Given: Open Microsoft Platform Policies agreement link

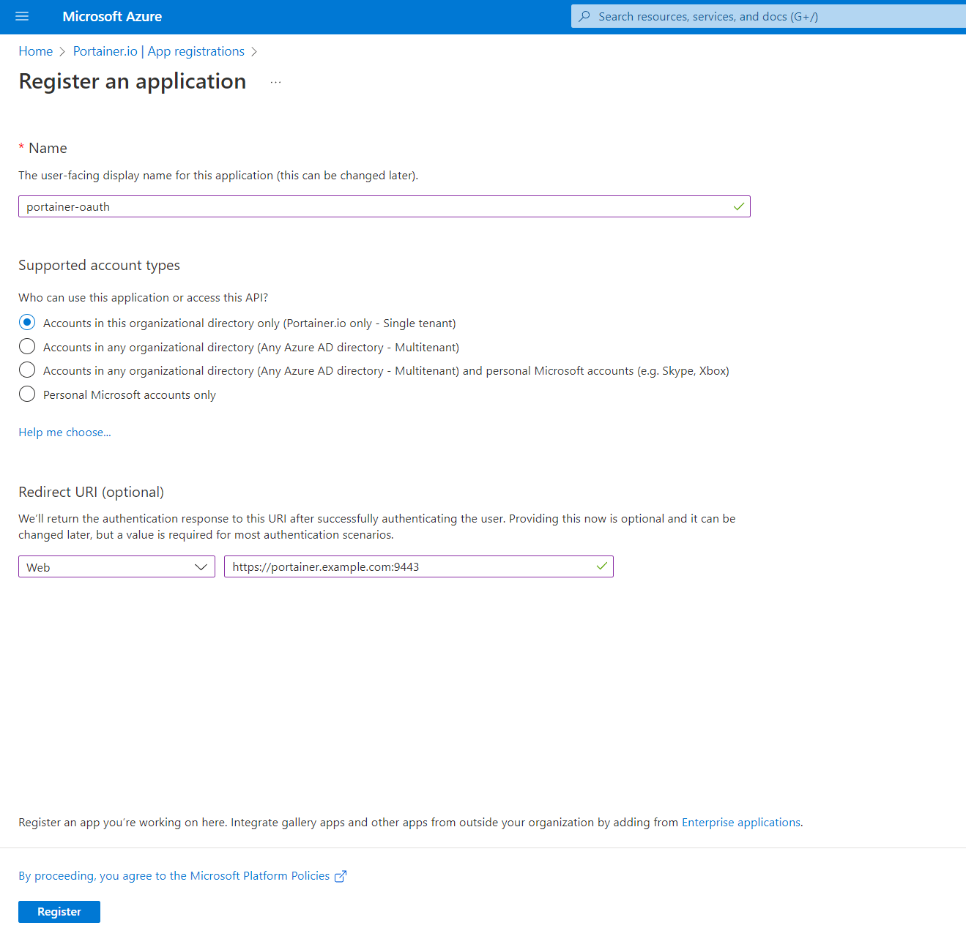Looking at the screenshot, I should (x=174, y=876).
